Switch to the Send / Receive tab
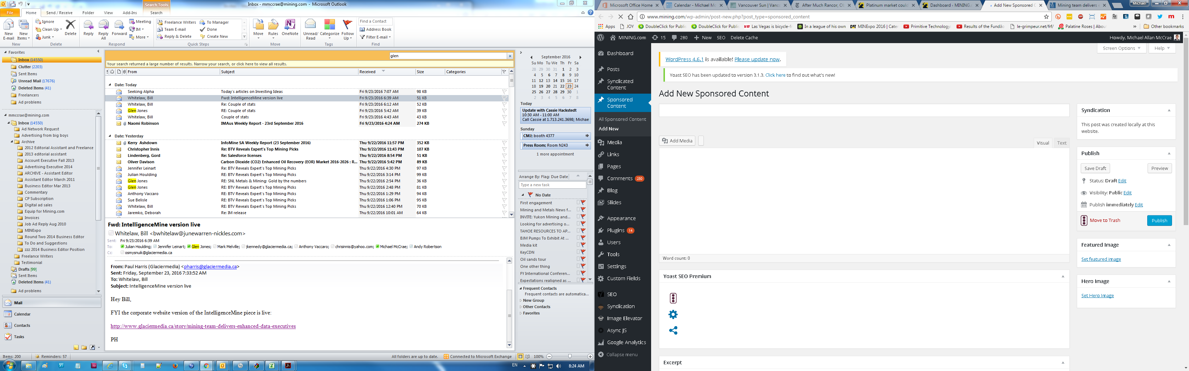The image size is (1189, 371). tap(59, 13)
